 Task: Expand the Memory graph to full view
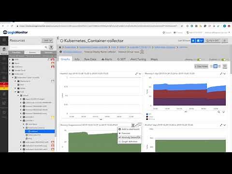coord(221,73)
